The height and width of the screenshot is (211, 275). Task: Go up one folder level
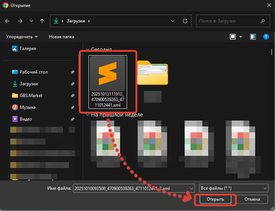(42, 21)
